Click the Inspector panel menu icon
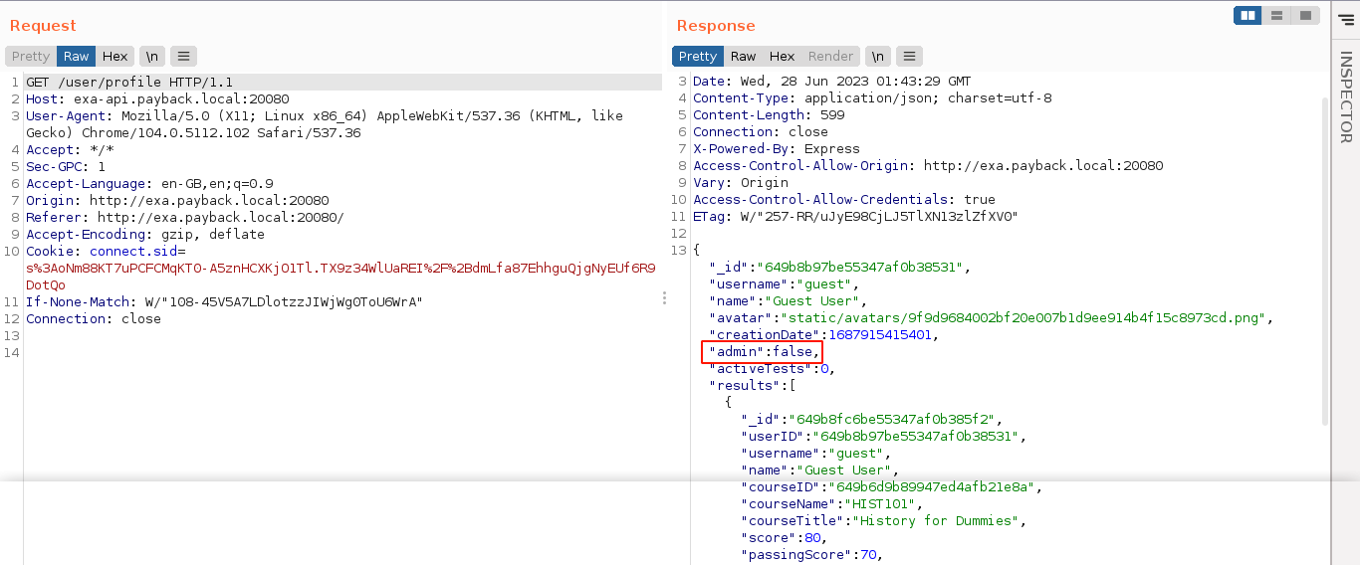Image resolution: width=1360 pixels, height=565 pixels. (1346, 18)
